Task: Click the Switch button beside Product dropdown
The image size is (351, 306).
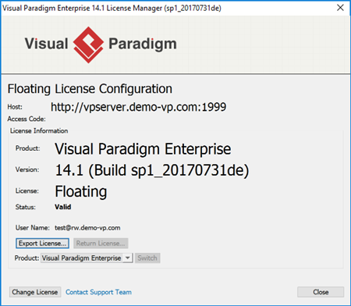Action: click(147, 258)
